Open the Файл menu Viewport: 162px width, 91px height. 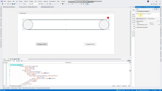coord(5,1)
